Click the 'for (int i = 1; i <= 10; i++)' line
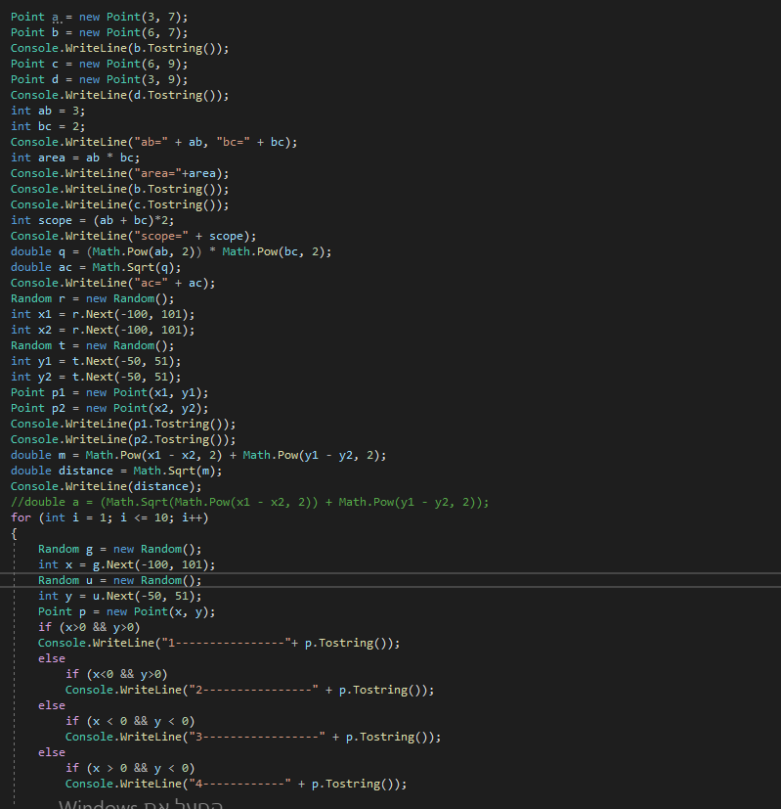 pos(109,518)
